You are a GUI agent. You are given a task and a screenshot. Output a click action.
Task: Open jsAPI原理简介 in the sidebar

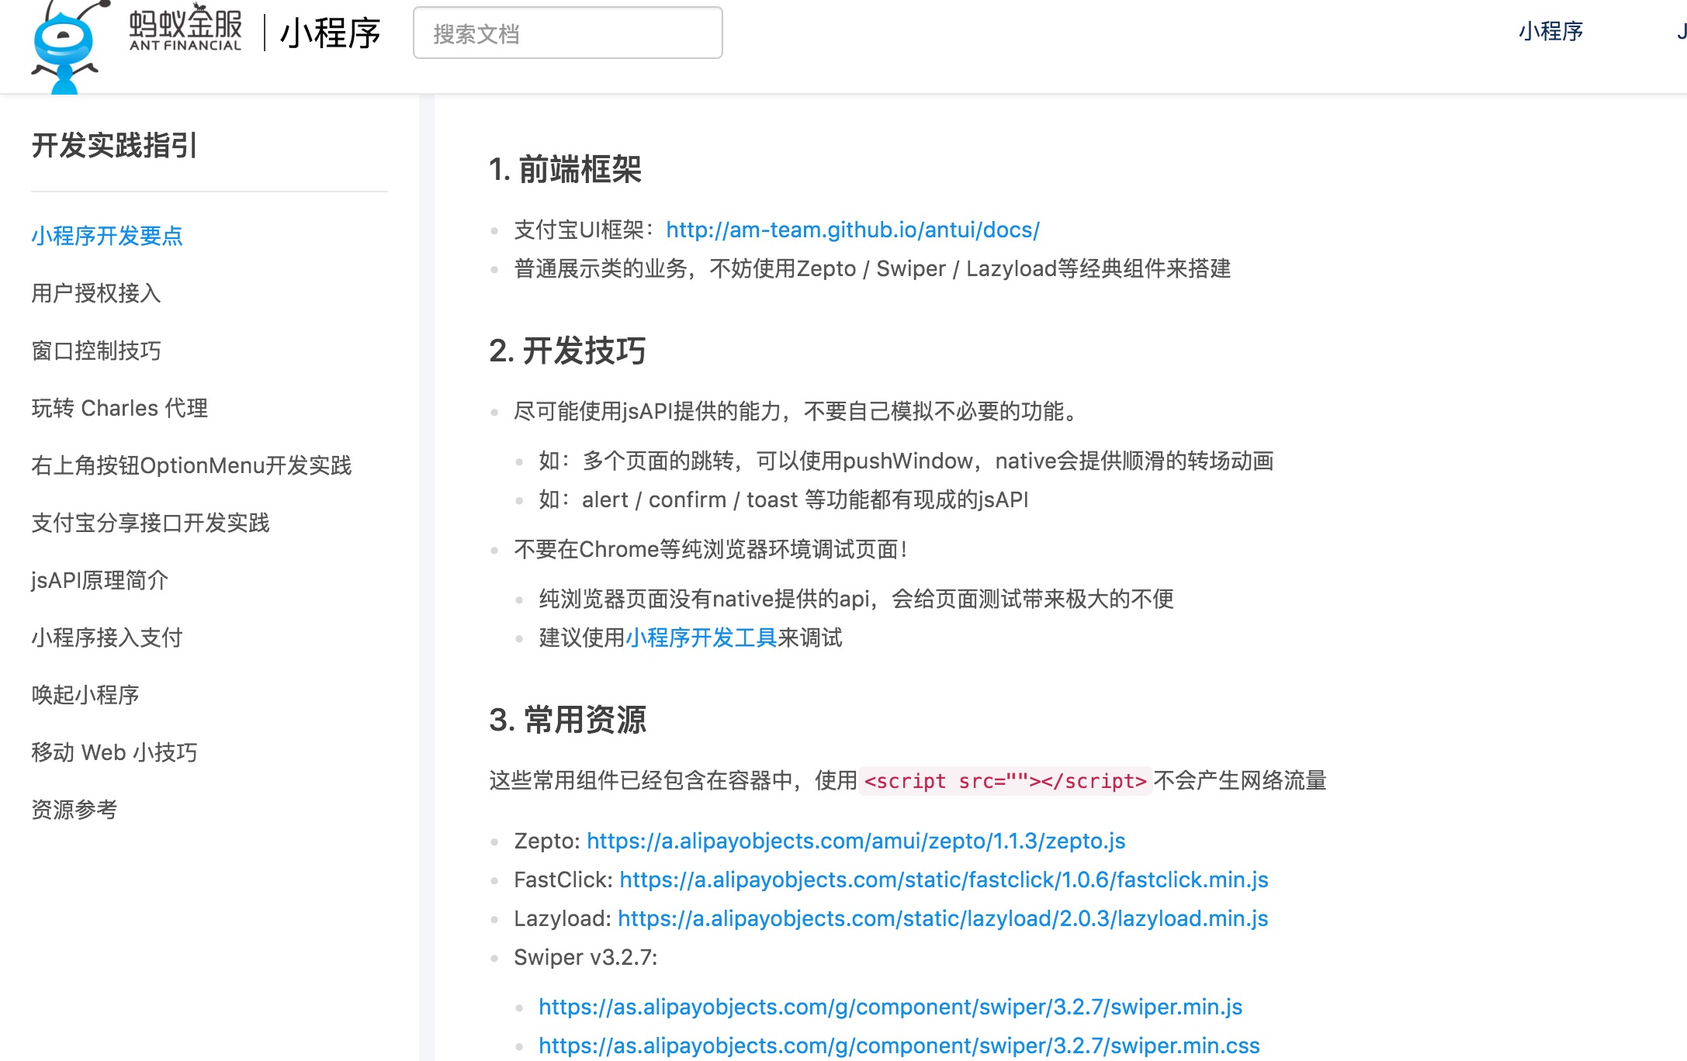tap(100, 580)
